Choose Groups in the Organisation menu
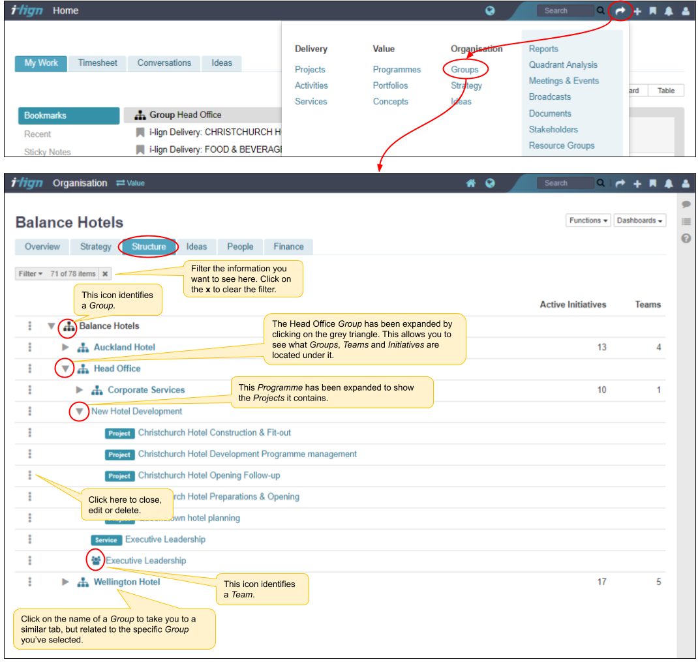Screen dimensions: 698x662 tap(464, 69)
